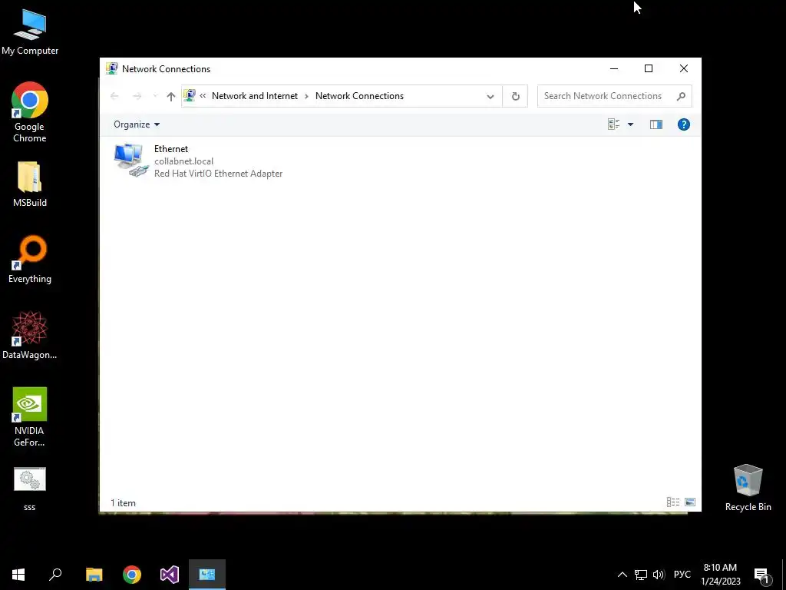Open the notification center icon
Image resolution: width=786 pixels, height=590 pixels.
(762, 575)
